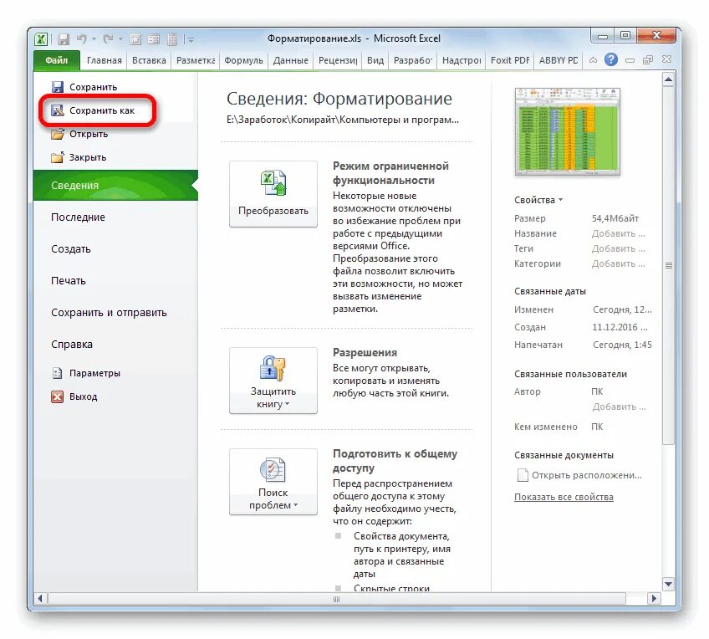Open the Undo history dropdown arrow
This screenshot has height=639, width=709.
click(94, 39)
